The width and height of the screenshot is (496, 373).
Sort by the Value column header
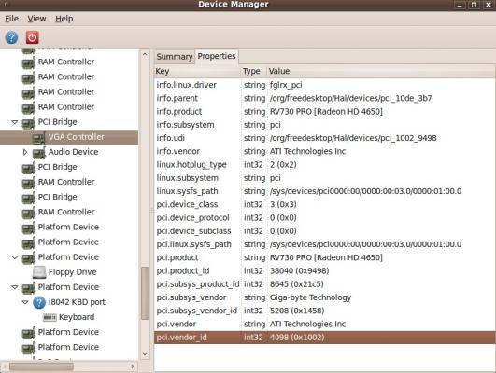tap(381, 71)
